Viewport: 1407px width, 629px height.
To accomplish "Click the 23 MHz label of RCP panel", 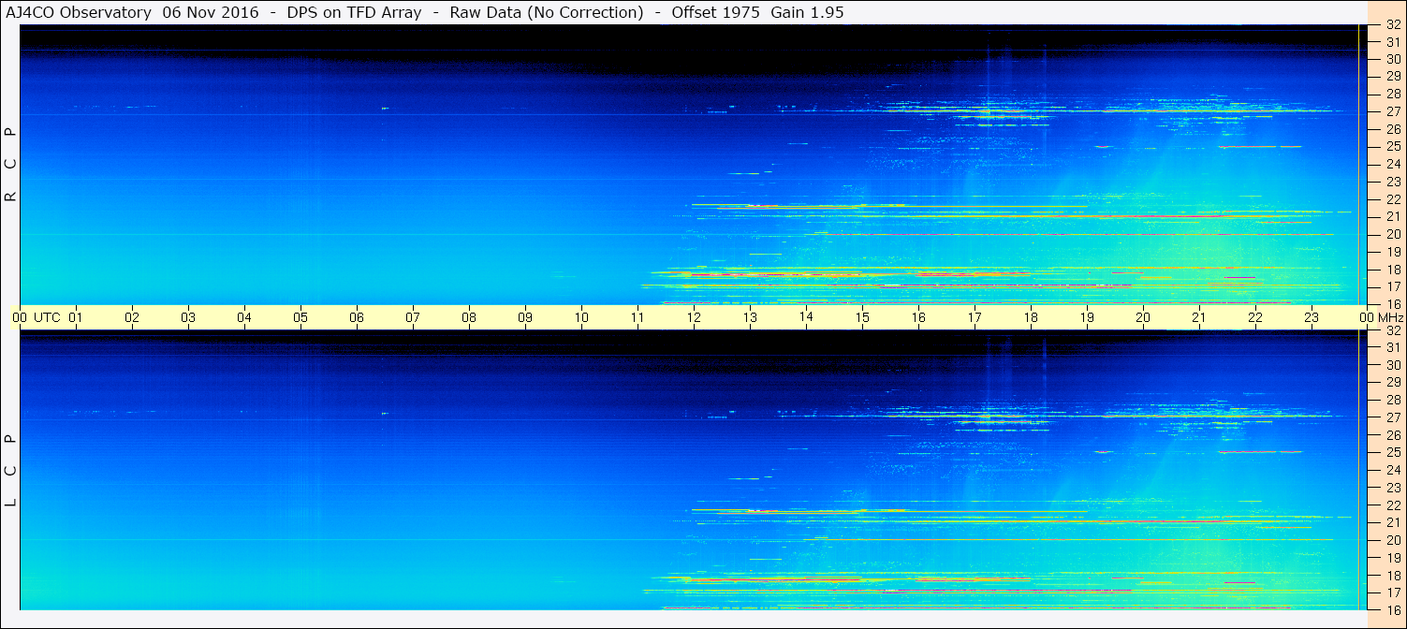I will 1393,182.
